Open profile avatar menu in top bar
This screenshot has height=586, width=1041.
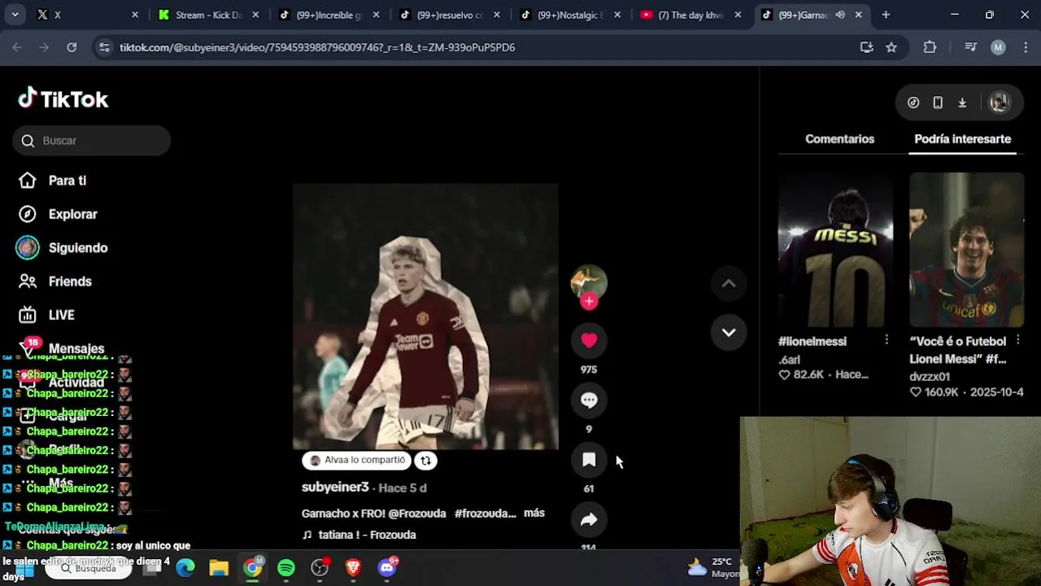coord(999,103)
